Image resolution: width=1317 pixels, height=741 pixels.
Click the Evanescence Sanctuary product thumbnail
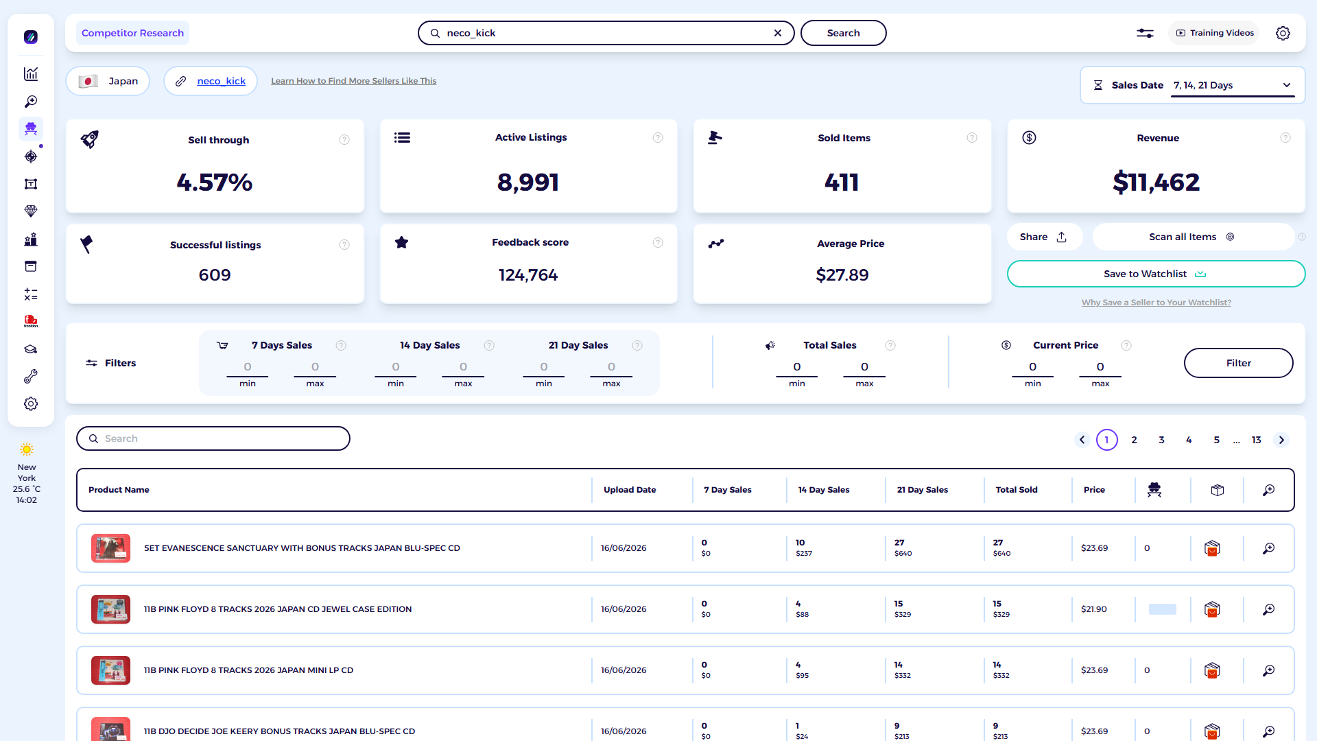tap(110, 548)
